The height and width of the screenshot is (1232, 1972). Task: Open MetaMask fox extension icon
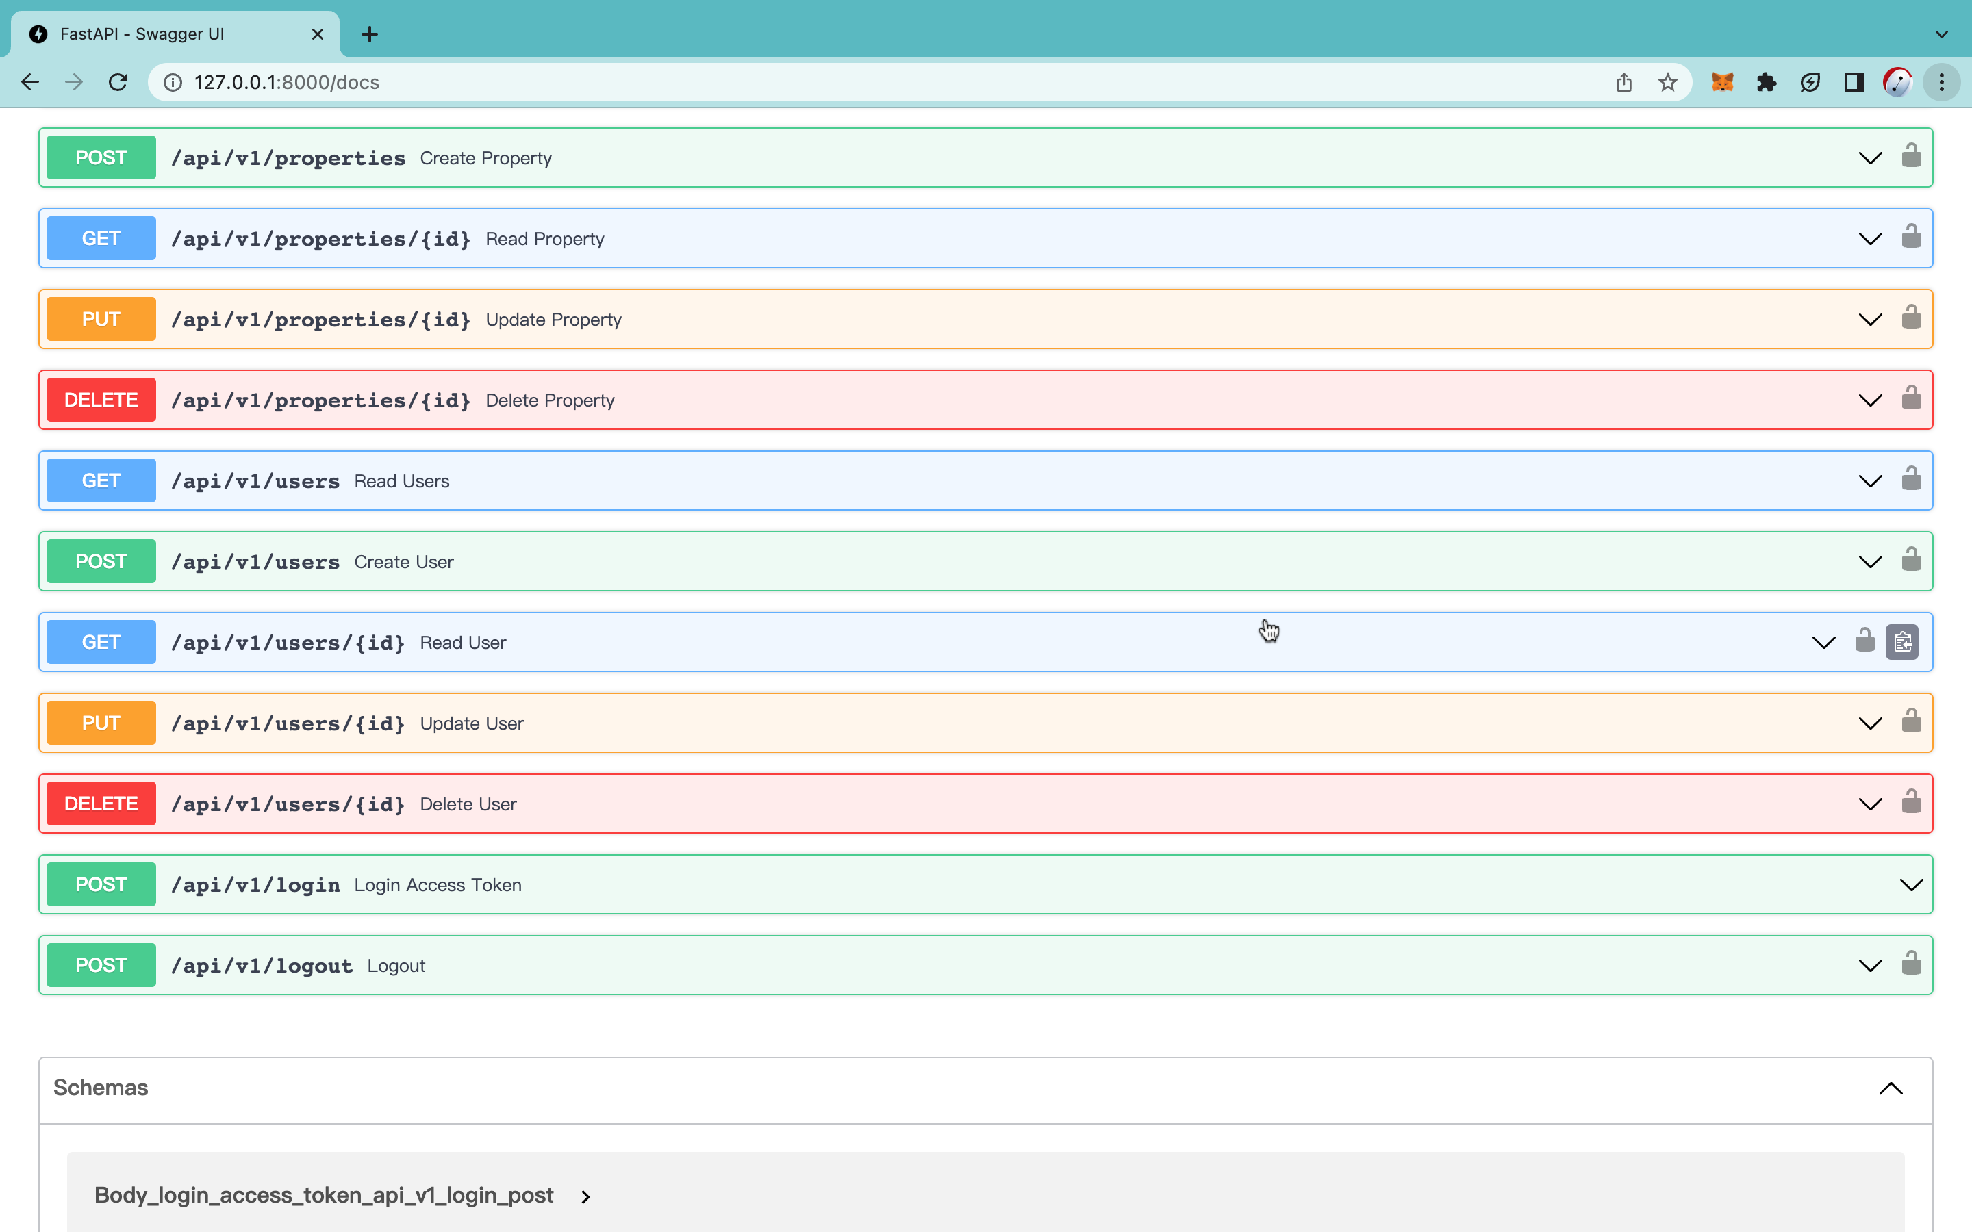click(1722, 82)
